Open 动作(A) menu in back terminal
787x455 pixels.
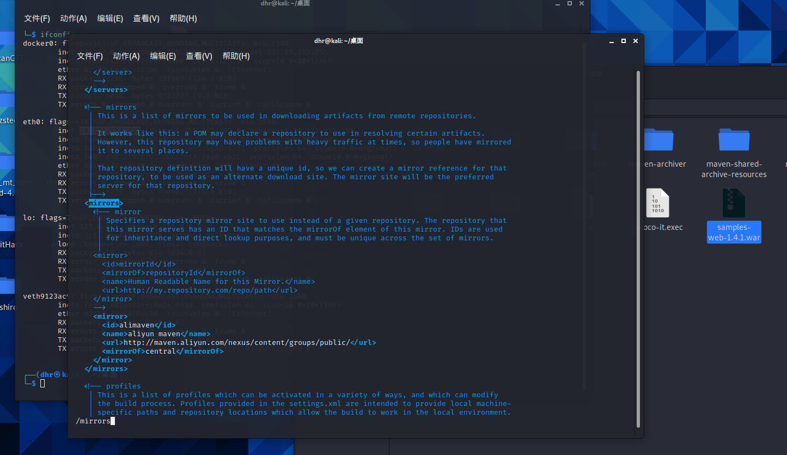coord(74,19)
